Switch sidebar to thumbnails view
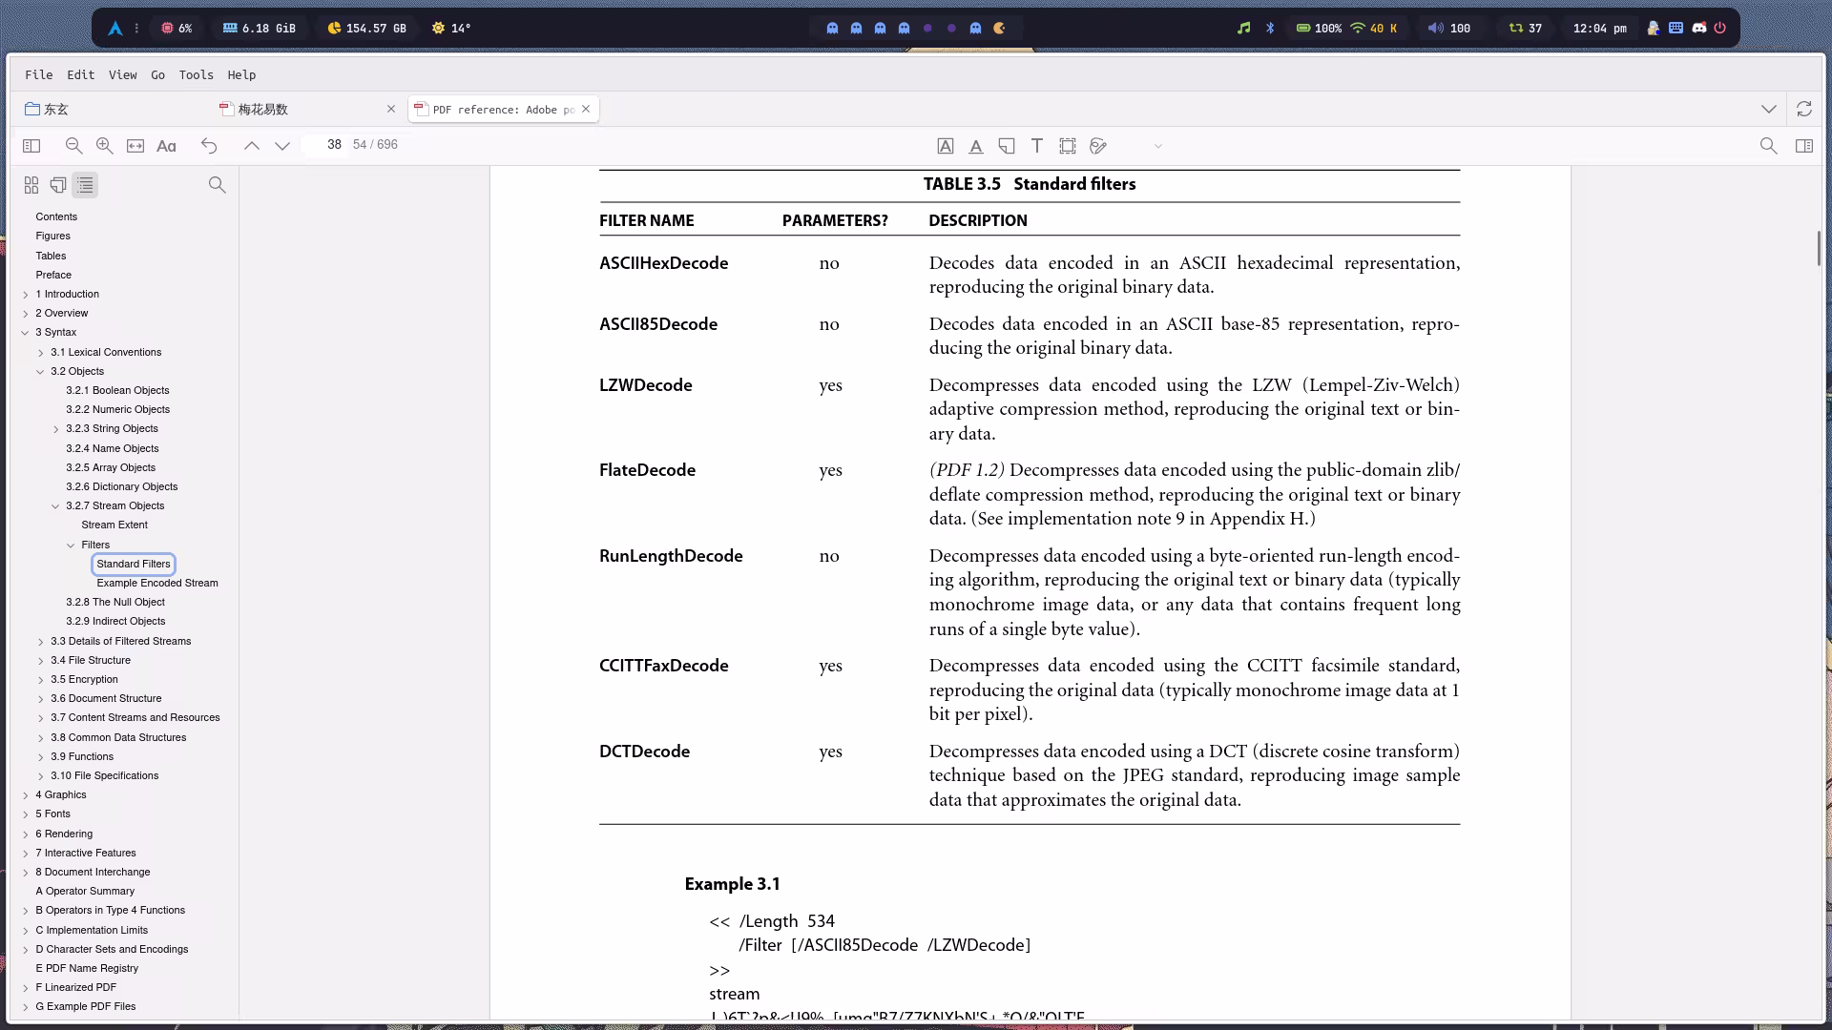The width and height of the screenshot is (1832, 1030). click(31, 185)
